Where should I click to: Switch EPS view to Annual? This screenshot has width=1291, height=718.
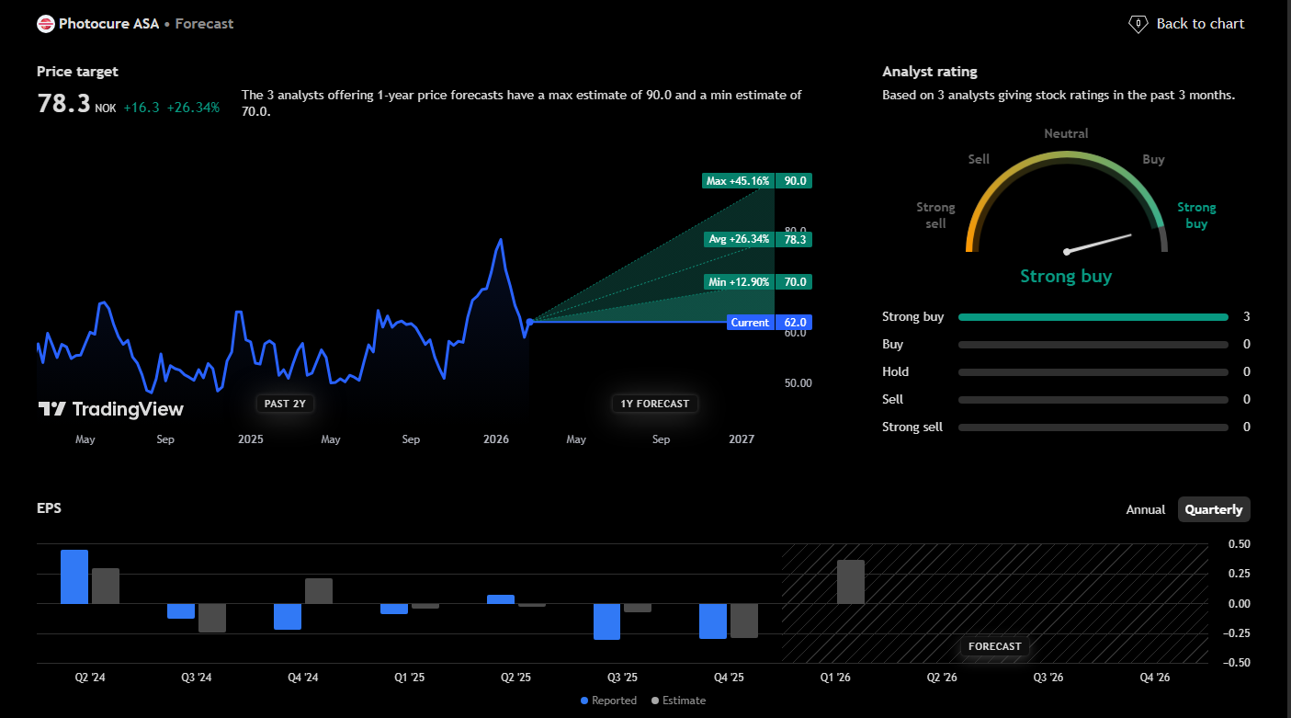point(1145,509)
